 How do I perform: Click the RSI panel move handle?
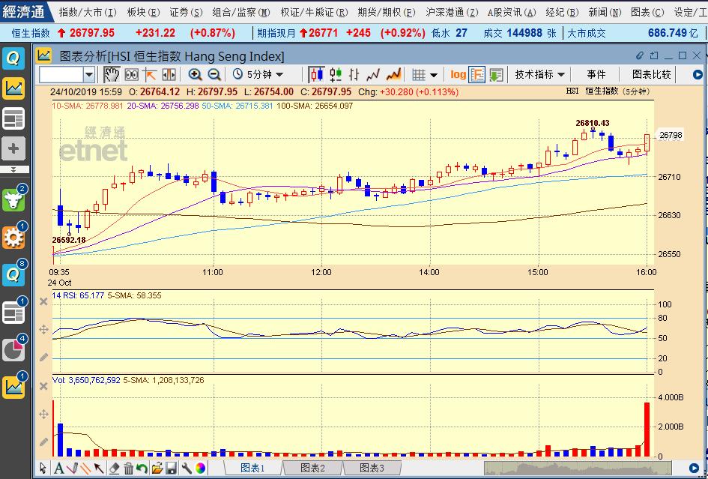(43, 329)
